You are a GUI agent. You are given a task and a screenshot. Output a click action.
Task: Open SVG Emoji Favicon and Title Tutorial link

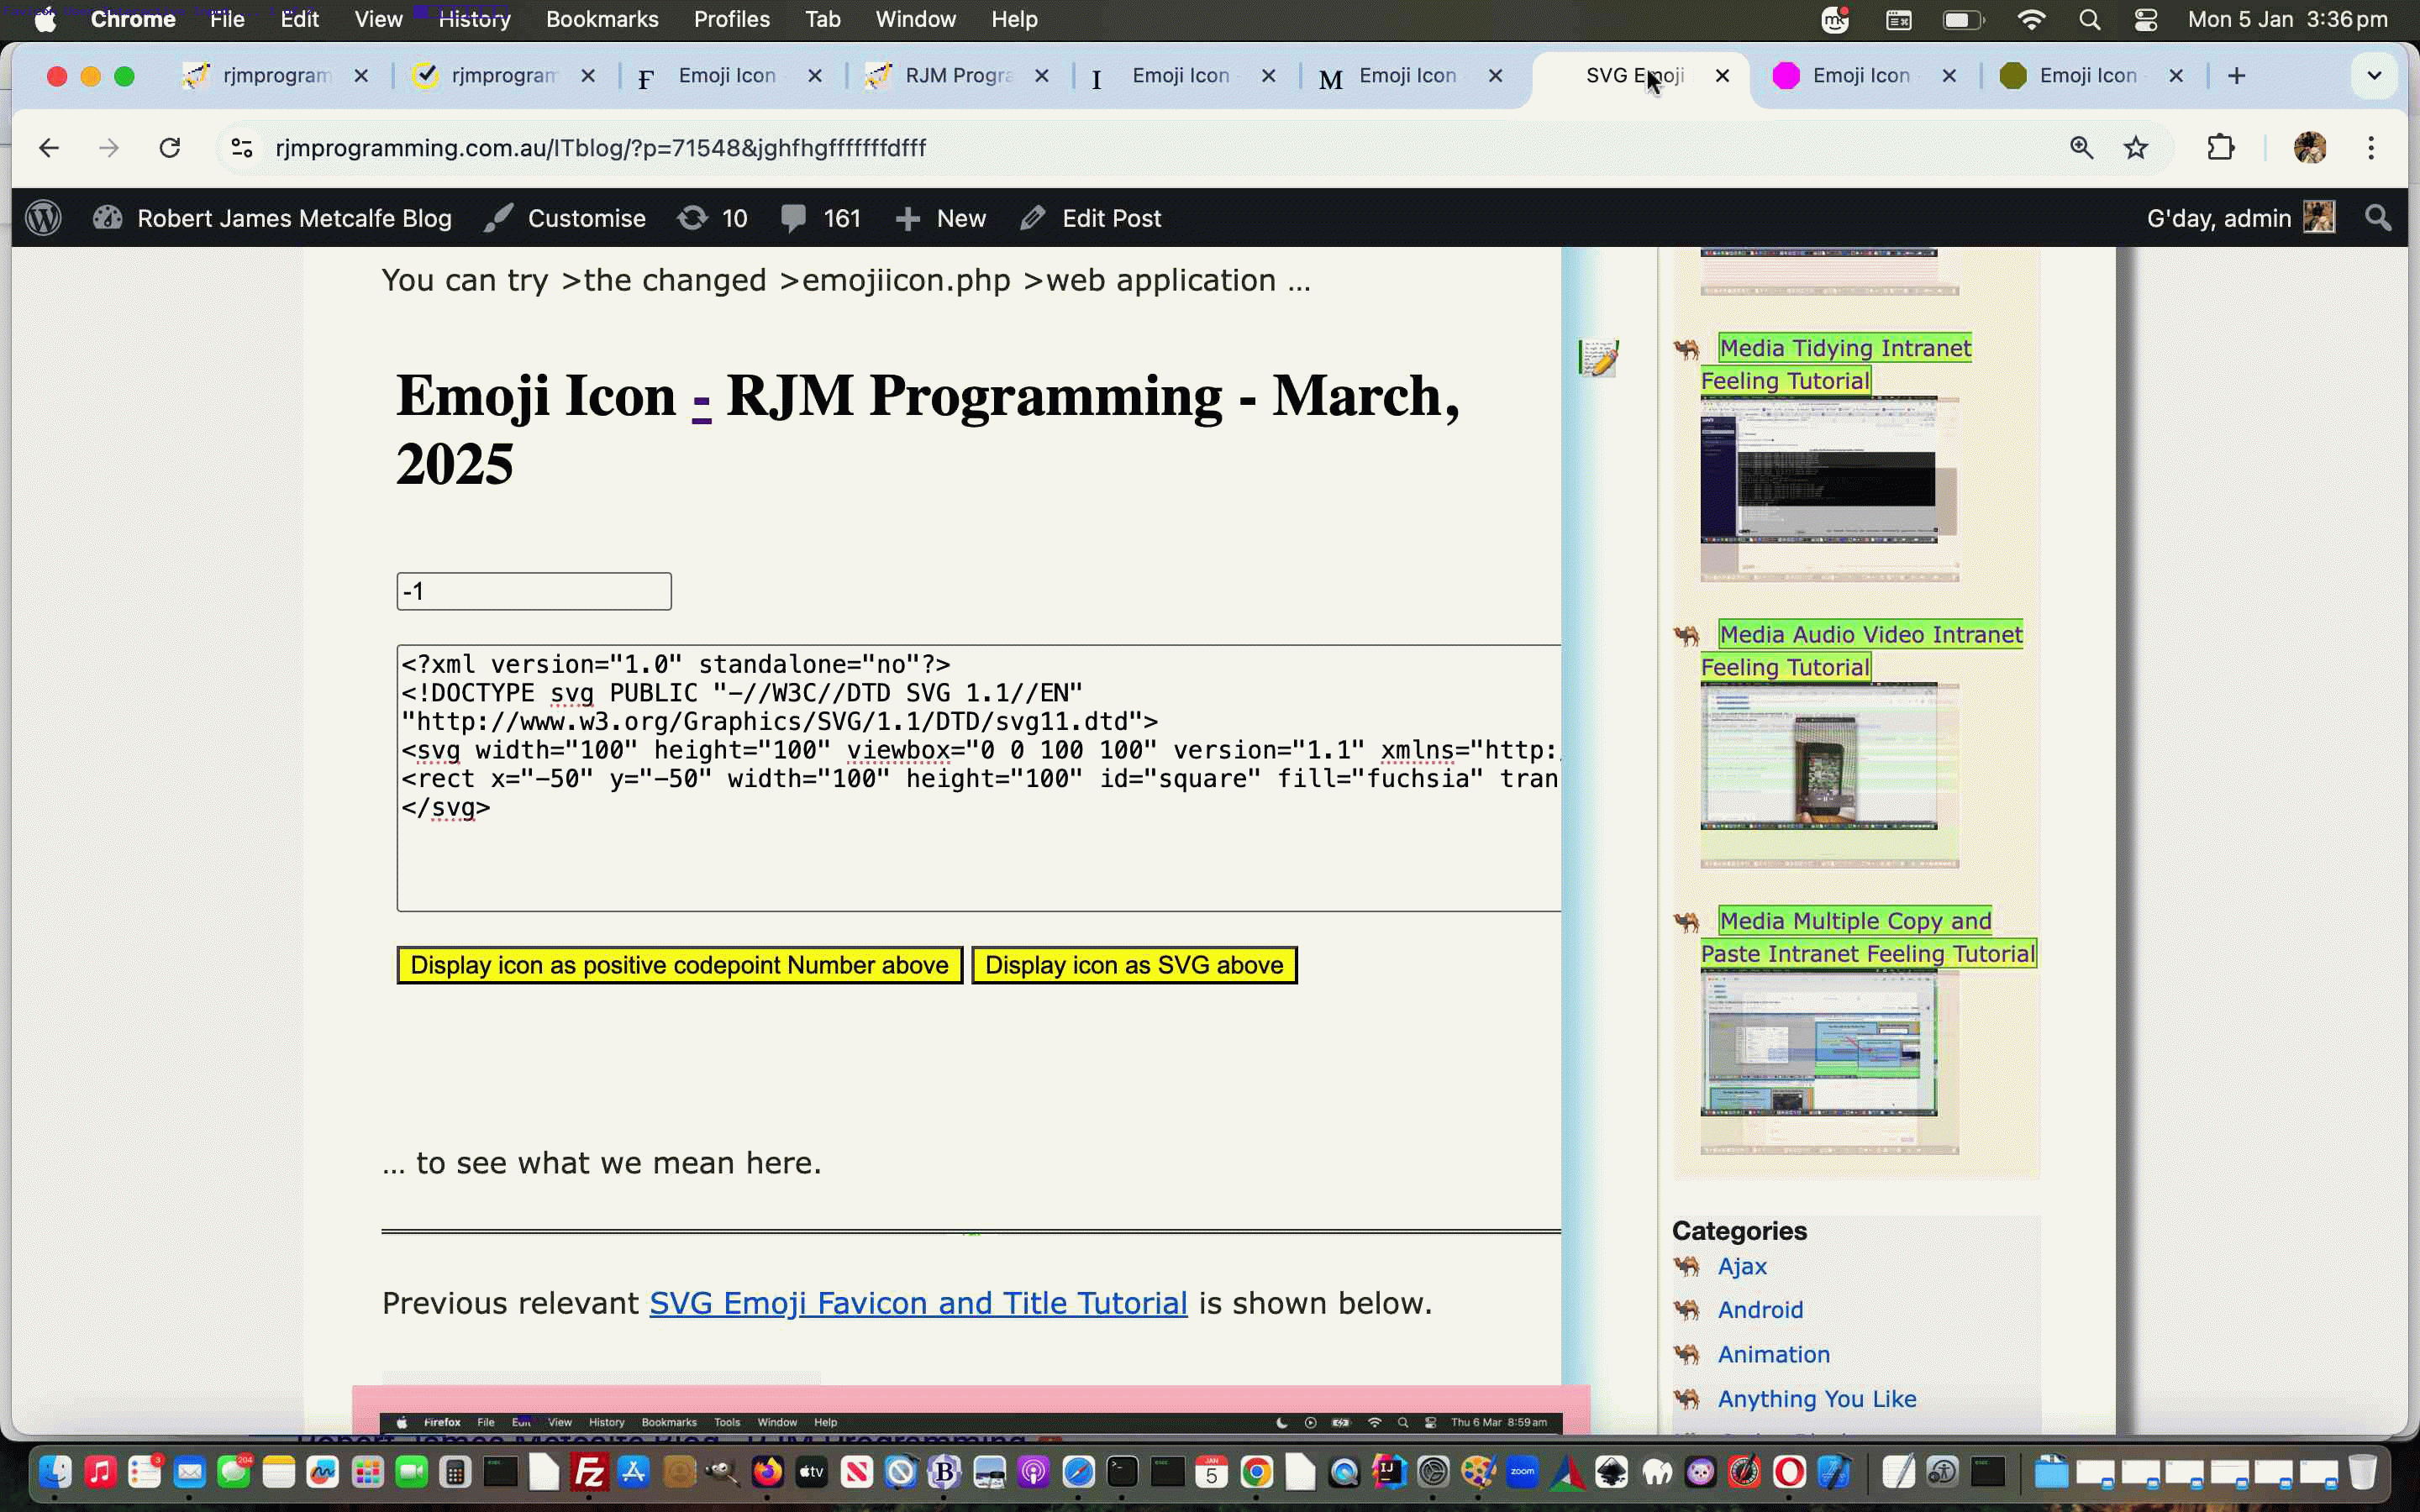918,1303
